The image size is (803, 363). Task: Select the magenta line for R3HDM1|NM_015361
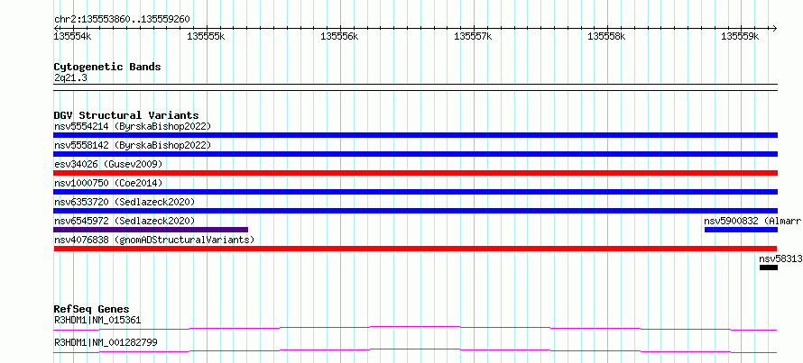pos(415,328)
